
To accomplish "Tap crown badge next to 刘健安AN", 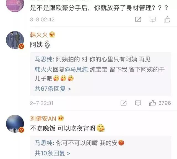I will (x=61, y=118).
